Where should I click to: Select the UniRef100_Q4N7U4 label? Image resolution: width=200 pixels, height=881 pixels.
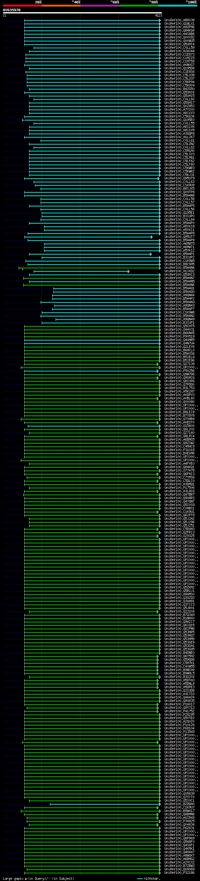coord(179,343)
